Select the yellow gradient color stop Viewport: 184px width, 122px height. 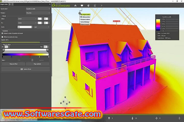click(39, 57)
